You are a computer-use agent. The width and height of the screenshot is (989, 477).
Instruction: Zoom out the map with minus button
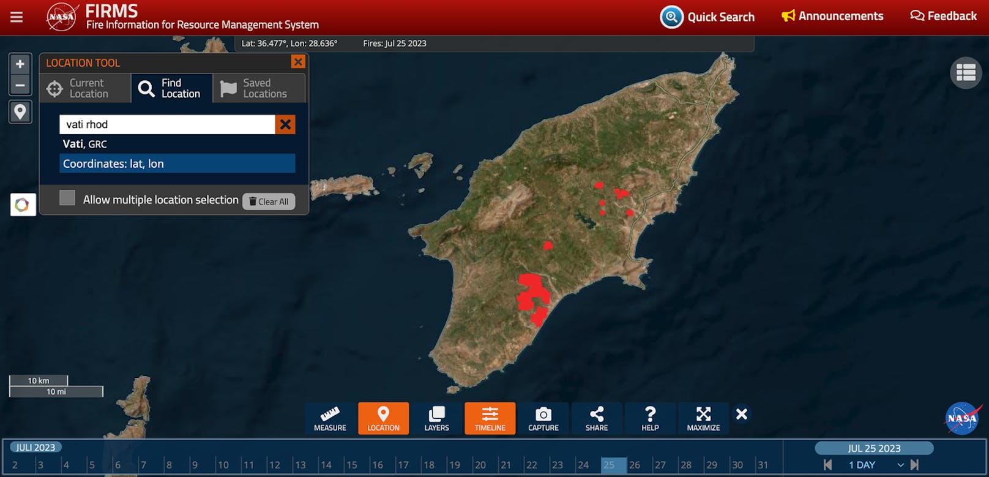tap(20, 85)
